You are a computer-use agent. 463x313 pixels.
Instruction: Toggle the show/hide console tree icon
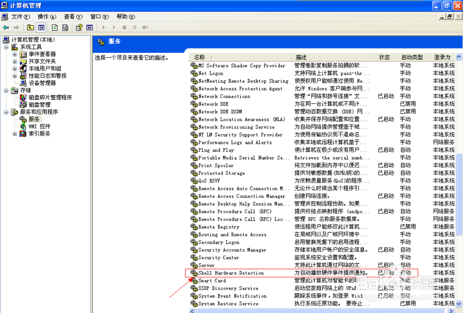41,27
